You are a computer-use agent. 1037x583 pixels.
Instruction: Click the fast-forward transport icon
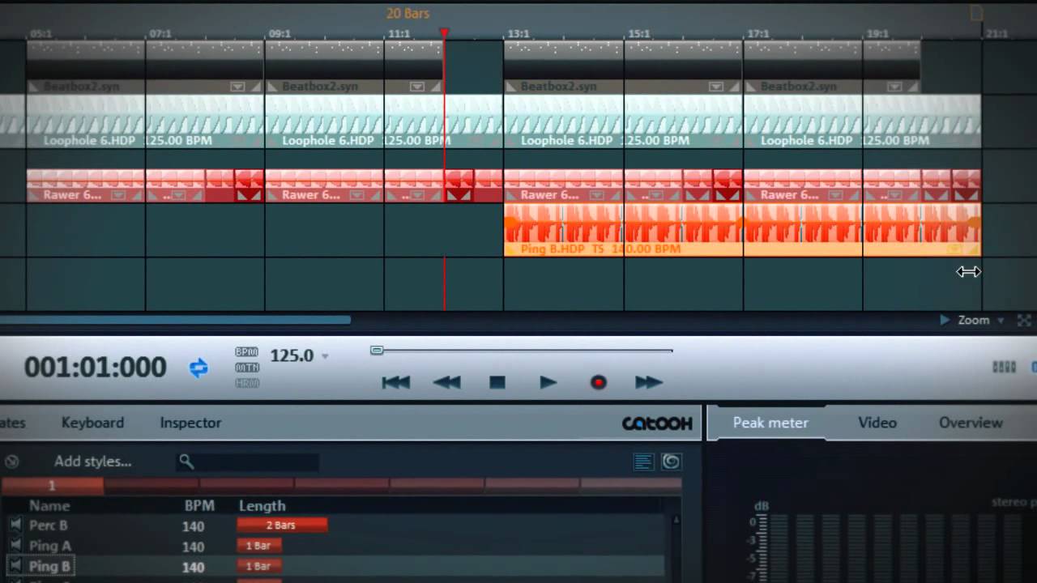pos(649,382)
